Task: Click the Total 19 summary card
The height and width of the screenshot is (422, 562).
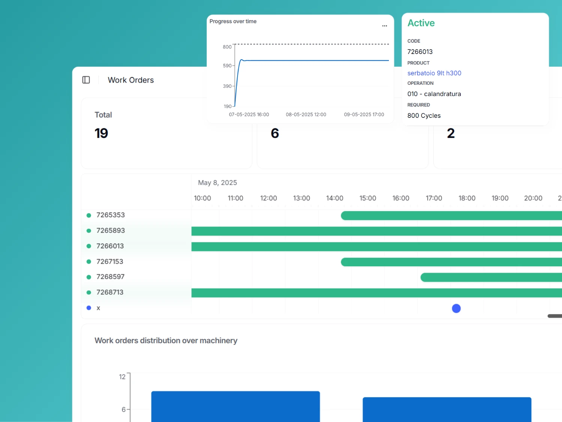Action: (166, 133)
